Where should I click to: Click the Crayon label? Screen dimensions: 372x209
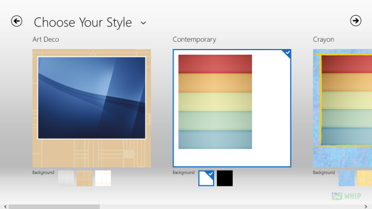(324, 39)
